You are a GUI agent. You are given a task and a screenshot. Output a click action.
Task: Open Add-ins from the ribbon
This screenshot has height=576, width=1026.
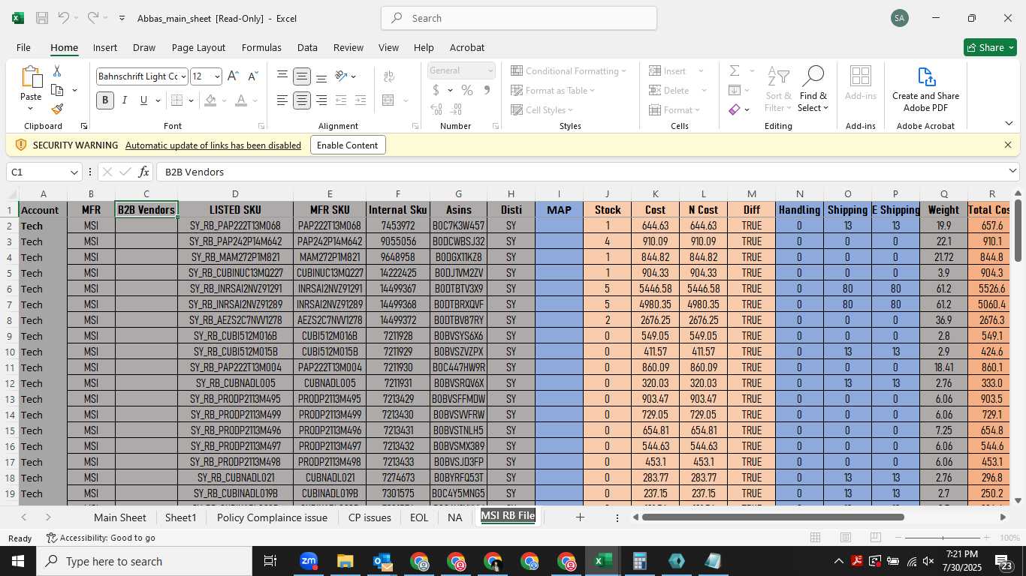tap(861, 83)
